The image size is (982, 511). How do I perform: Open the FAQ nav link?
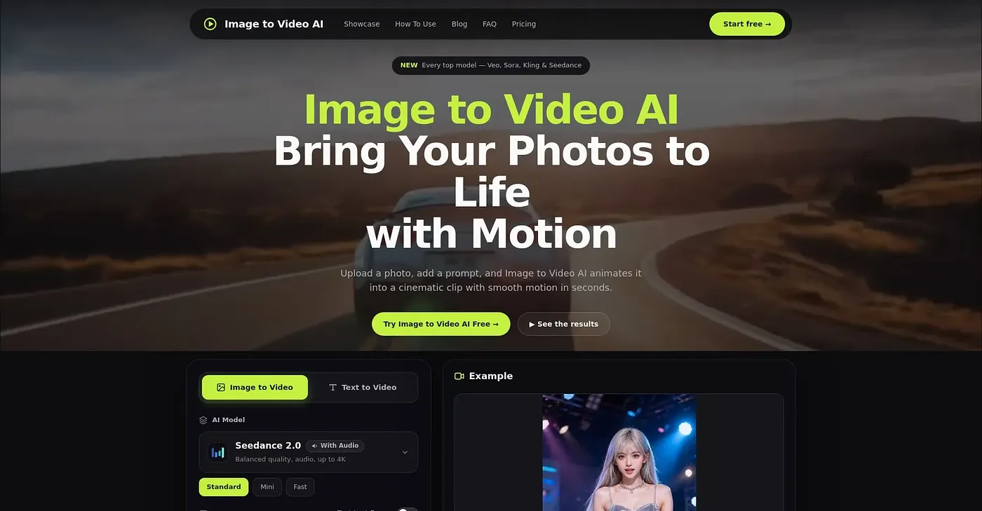(490, 24)
